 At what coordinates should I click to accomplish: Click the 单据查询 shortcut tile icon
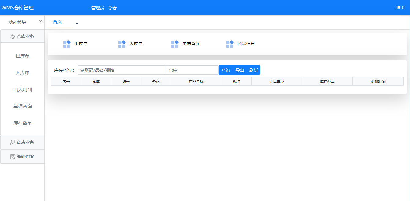[175, 44]
